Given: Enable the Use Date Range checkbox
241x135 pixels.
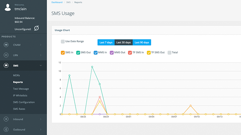Looking at the screenshot, I should (x=63, y=41).
